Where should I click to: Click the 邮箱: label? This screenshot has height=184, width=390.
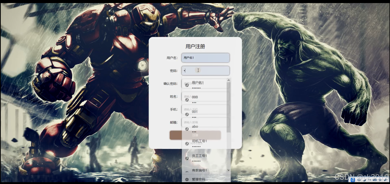(174, 122)
